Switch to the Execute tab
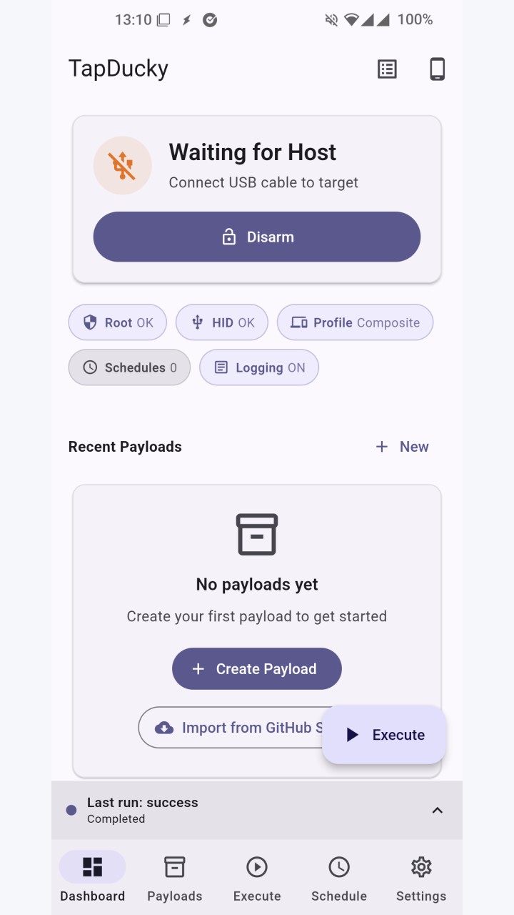 coord(257,879)
